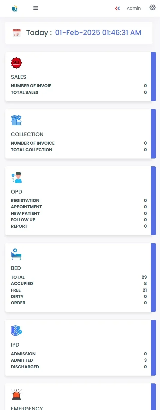Click the OPD patient icon
160x410 pixels.
[x=17, y=178]
